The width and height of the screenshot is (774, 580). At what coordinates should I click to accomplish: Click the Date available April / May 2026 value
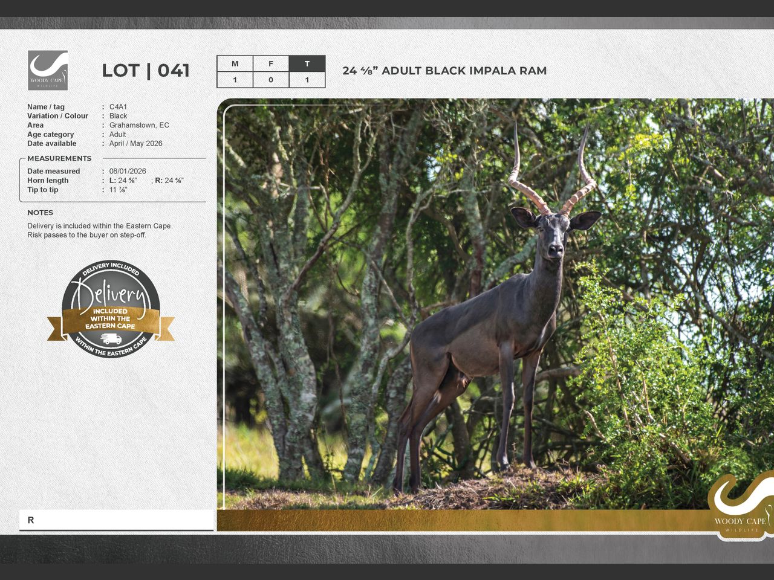tap(135, 144)
